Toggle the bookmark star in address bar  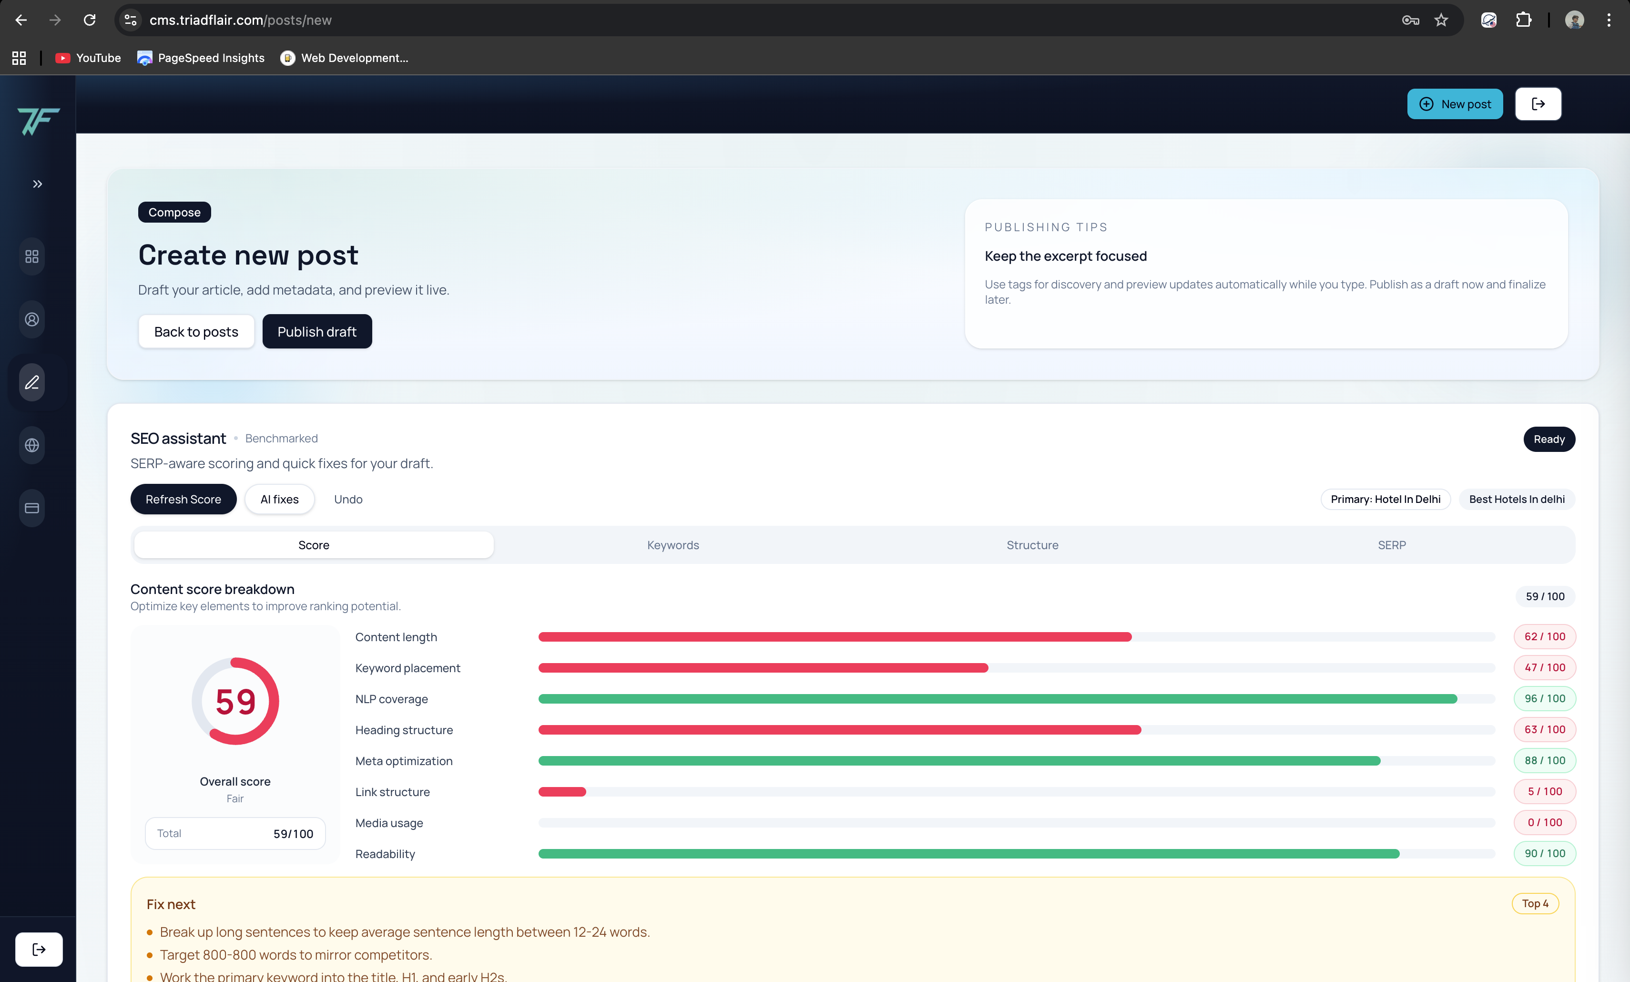click(1441, 20)
